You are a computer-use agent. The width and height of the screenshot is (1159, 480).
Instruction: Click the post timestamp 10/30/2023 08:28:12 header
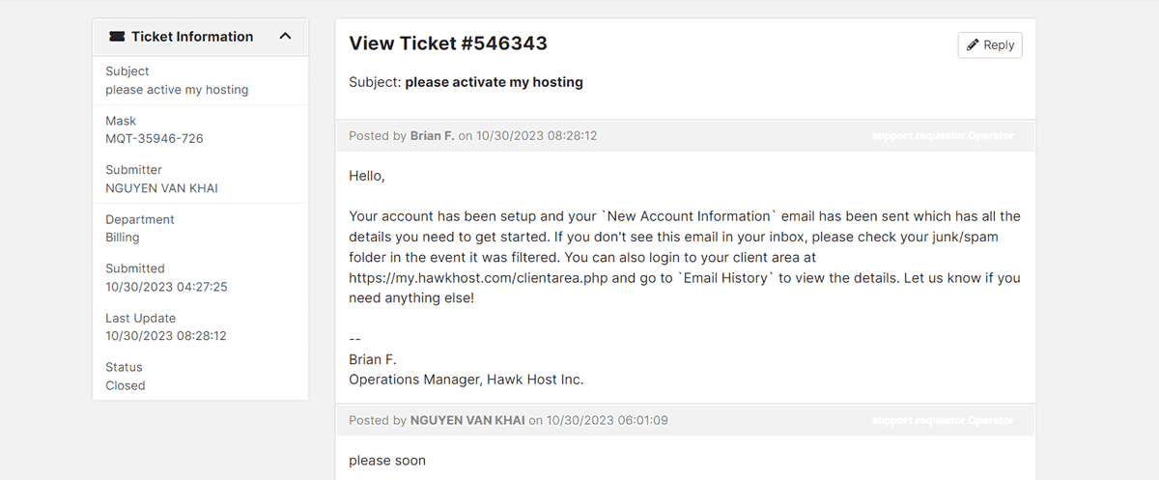pyautogui.click(x=537, y=136)
